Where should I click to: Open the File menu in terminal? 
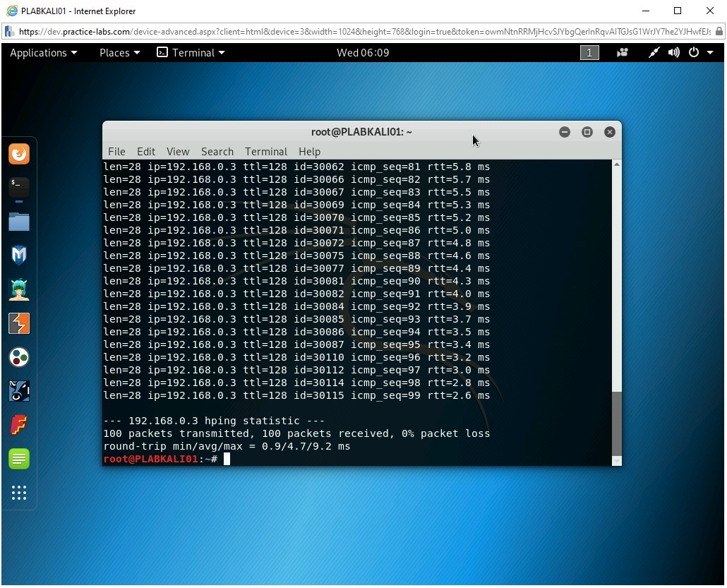116,152
